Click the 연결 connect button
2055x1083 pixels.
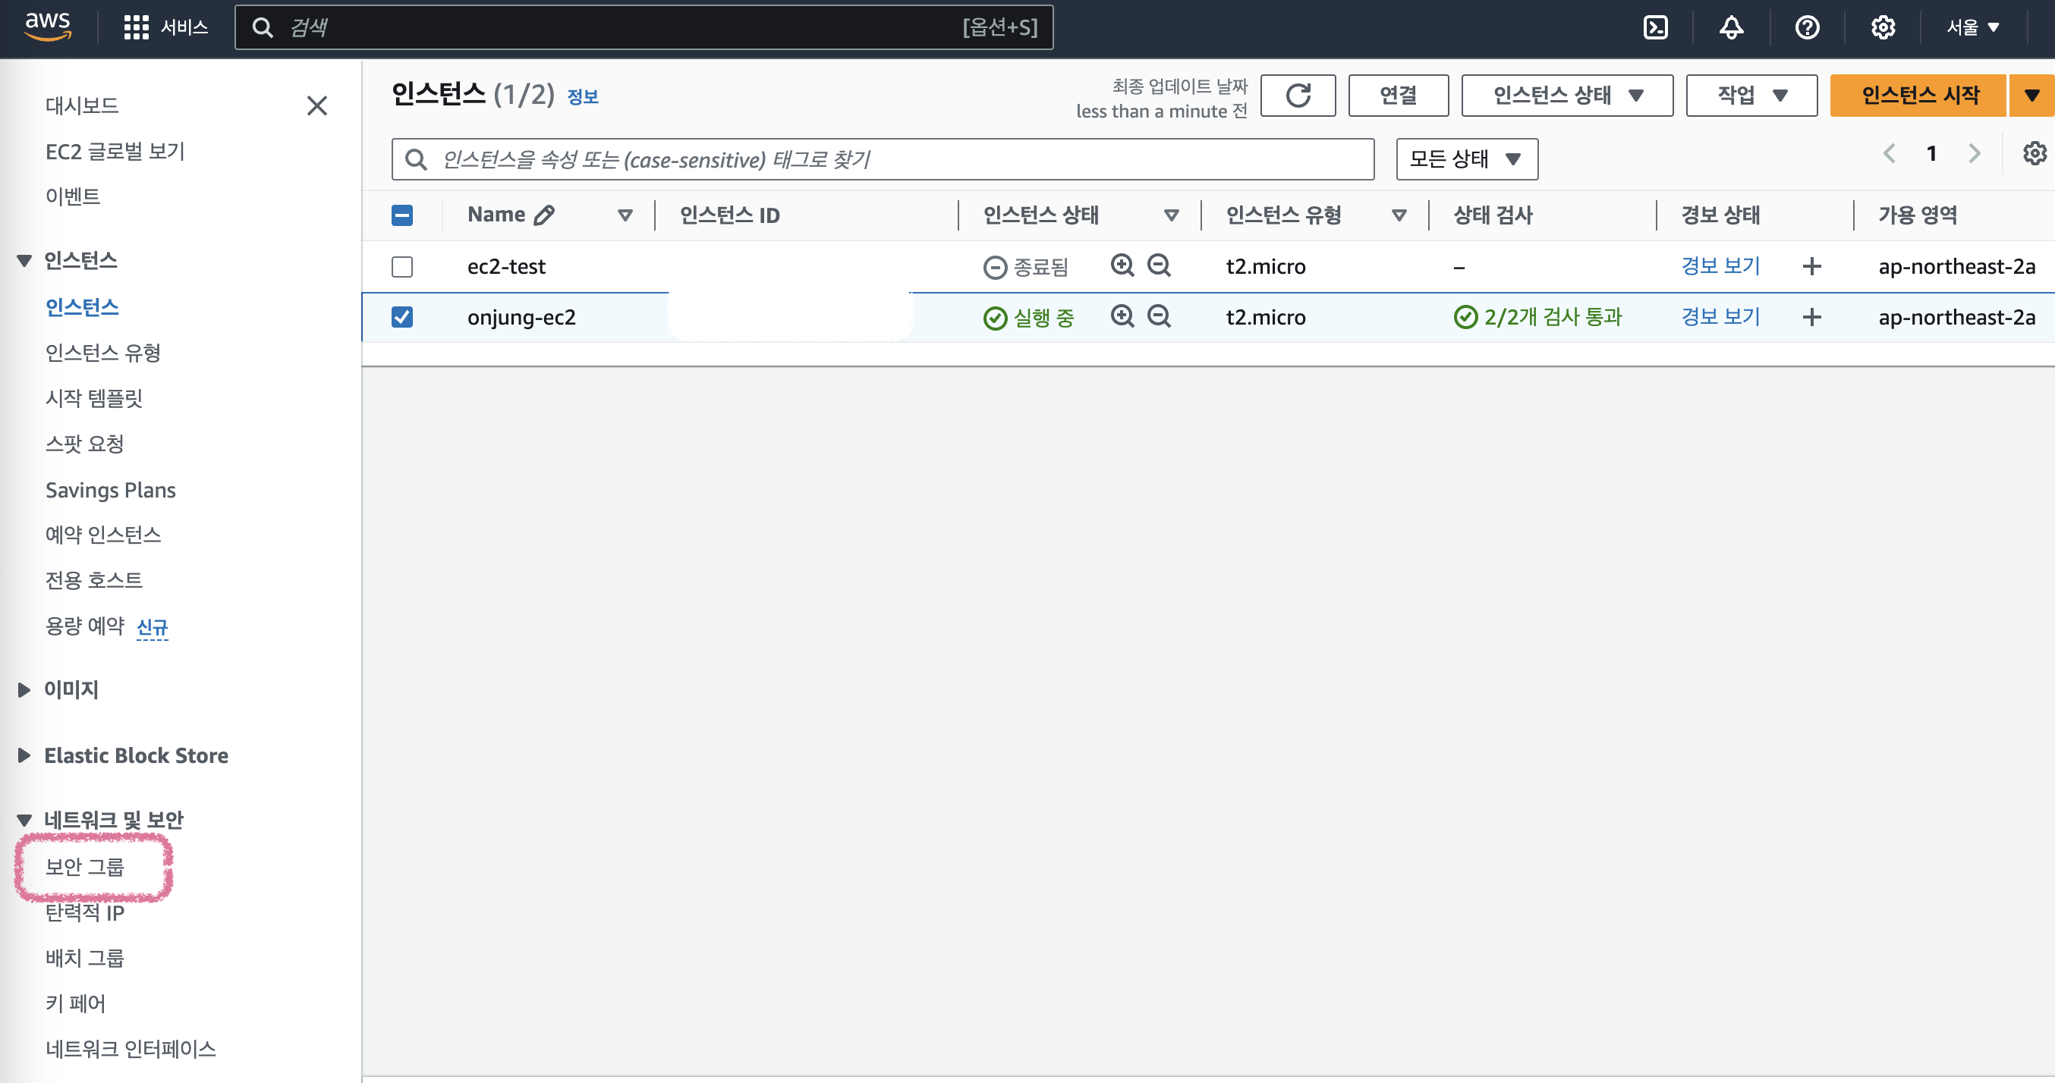pos(1398,96)
